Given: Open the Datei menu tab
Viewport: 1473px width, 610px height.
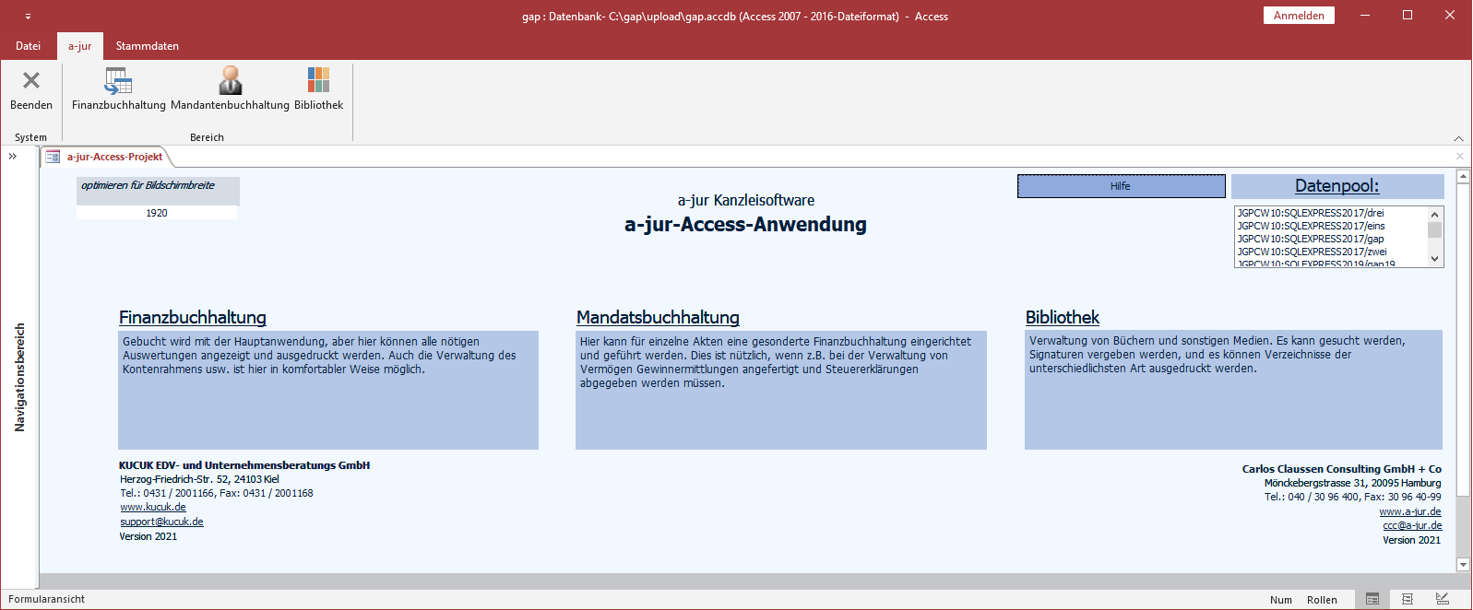Looking at the screenshot, I should (28, 46).
